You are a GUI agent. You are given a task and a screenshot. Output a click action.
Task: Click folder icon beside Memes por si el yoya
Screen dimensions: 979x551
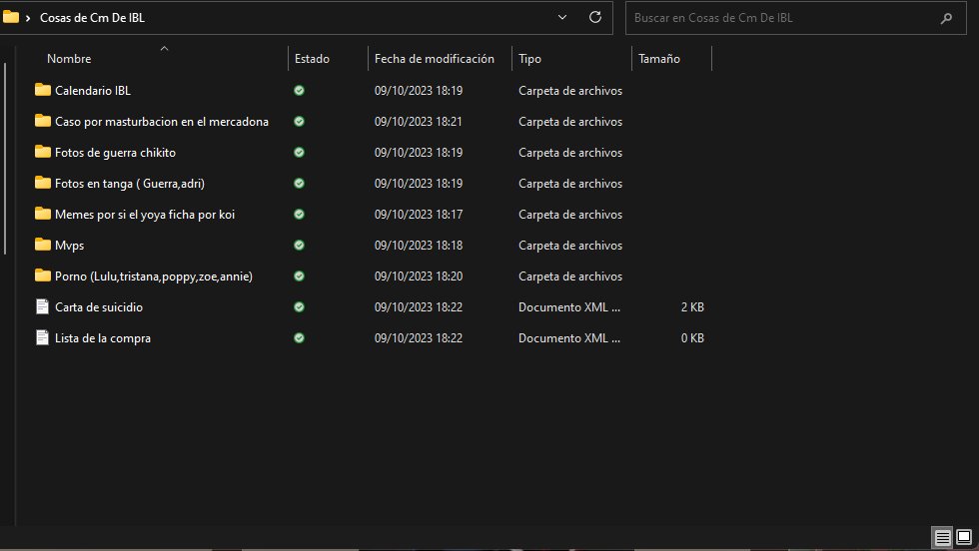coord(42,214)
